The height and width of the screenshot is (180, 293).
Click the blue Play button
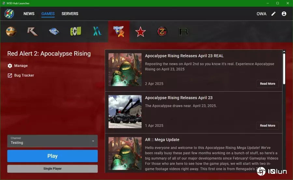click(x=52, y=156)
